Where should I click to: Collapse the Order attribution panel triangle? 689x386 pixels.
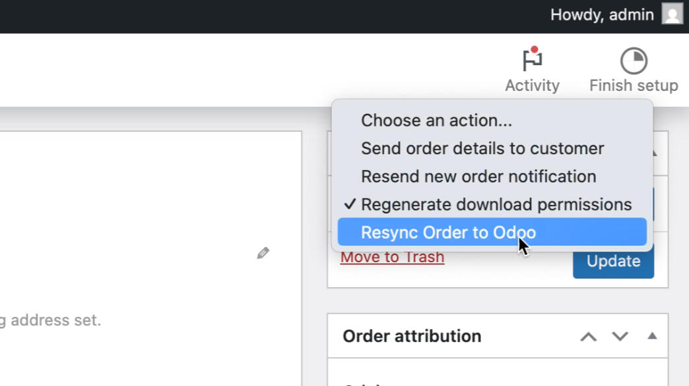click(652, 336)
